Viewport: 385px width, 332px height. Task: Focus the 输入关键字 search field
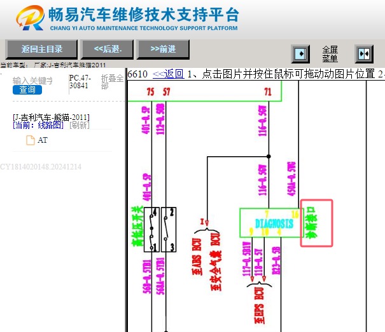[x=32, y=81]
